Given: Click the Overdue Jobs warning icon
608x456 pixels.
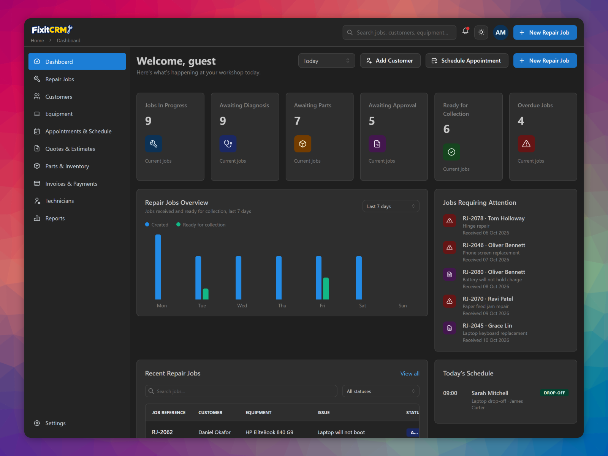Looking at the screenshot, I should pyautogui.click(x=526, y=144).
